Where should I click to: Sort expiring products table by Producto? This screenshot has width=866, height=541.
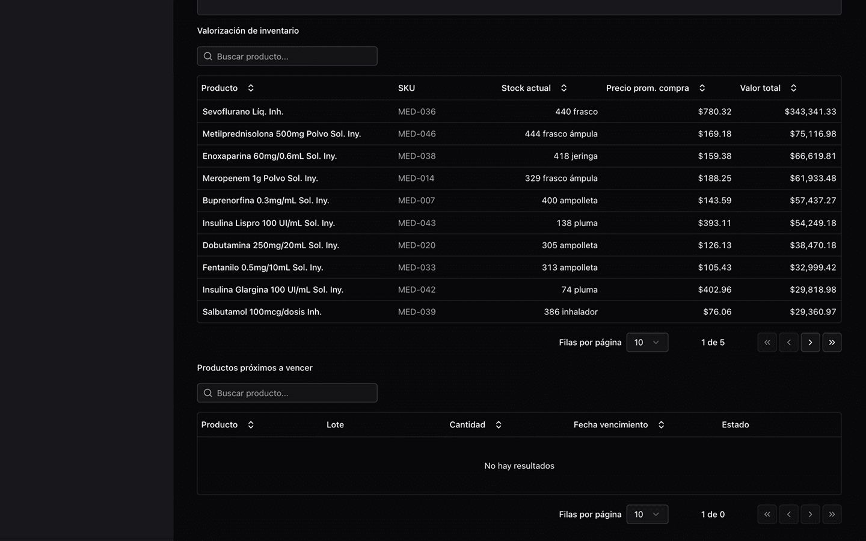tap(227, 424)
